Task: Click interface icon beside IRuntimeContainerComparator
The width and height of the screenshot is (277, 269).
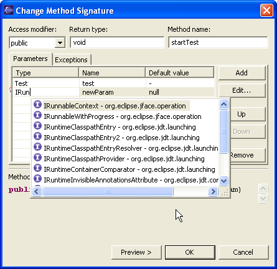Action: point(37,168)
